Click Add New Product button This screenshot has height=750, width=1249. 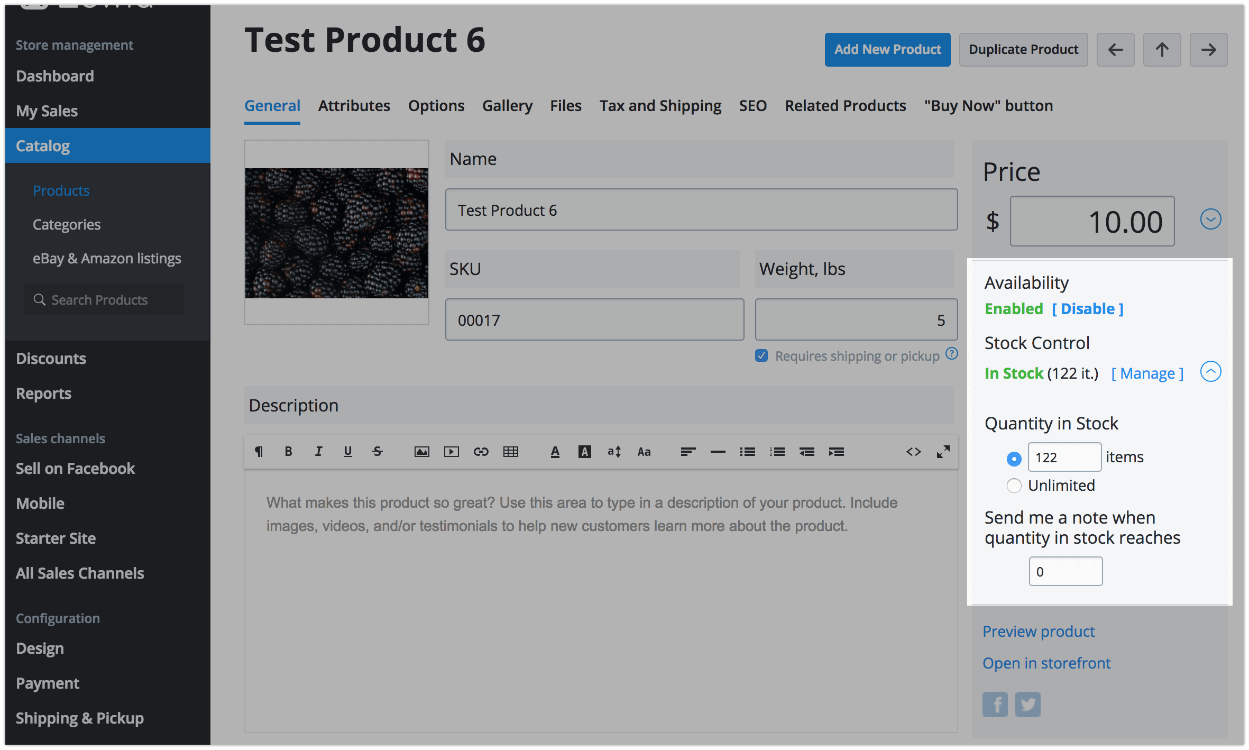pos(887,50)
